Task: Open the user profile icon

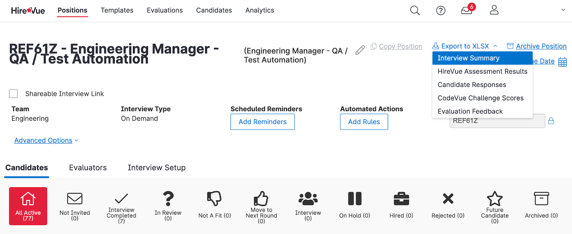Action: pos(494,10)
